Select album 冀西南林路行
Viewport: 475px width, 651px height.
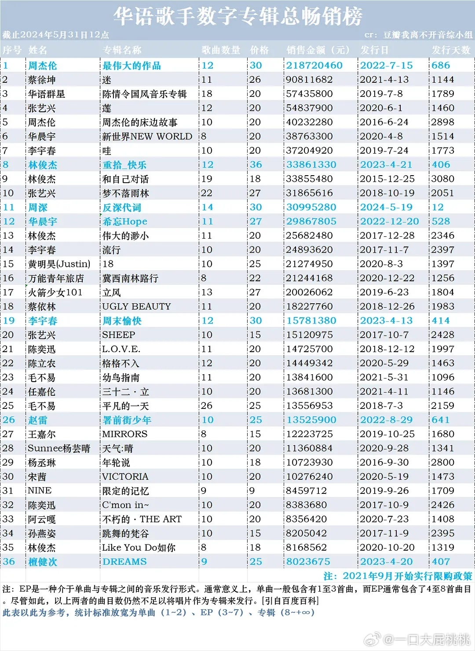pyautogui.click(x=130, y=278)
